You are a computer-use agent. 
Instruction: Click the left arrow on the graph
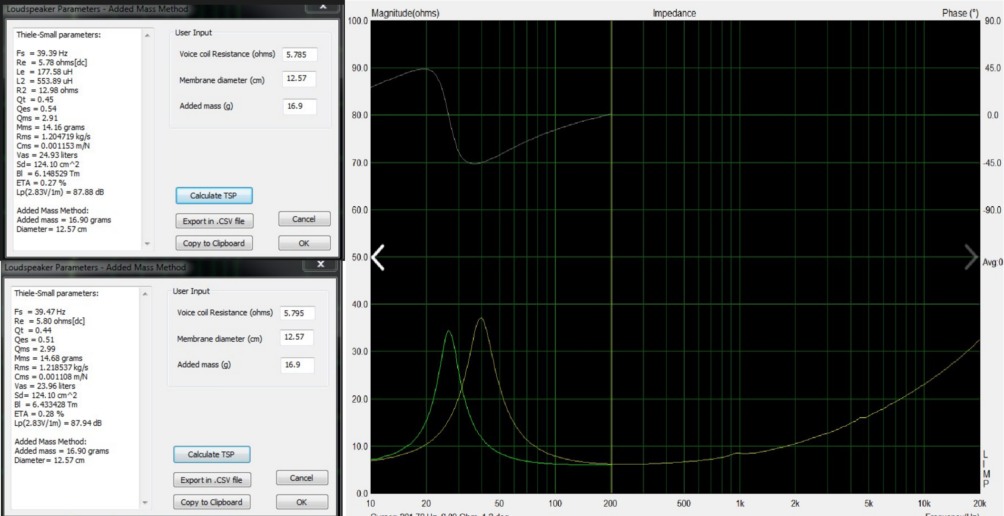(x=378, y=258)
